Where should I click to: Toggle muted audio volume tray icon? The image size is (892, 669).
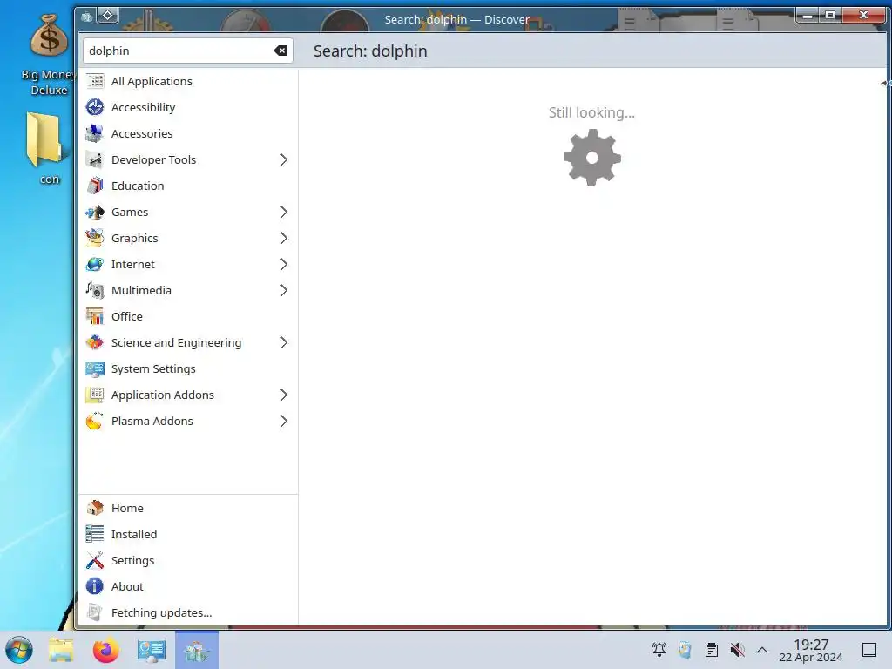737,650
